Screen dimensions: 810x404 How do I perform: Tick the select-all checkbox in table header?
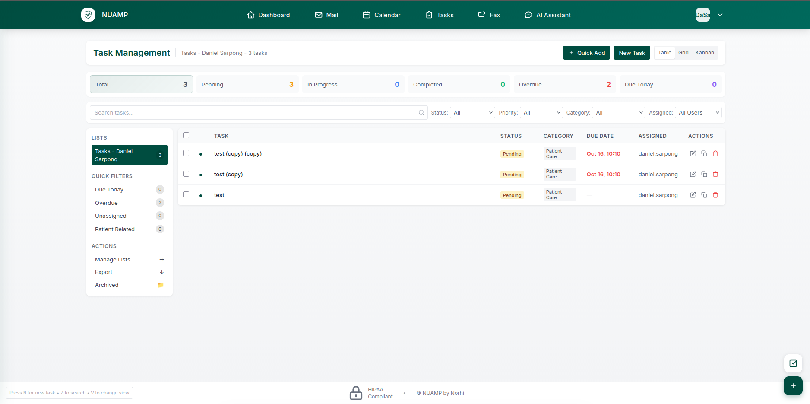point(186,135)
